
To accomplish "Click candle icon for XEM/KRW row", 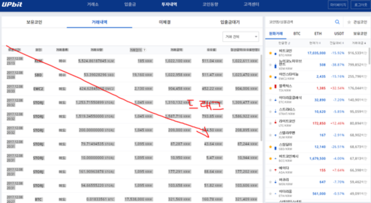I will 275,65.
